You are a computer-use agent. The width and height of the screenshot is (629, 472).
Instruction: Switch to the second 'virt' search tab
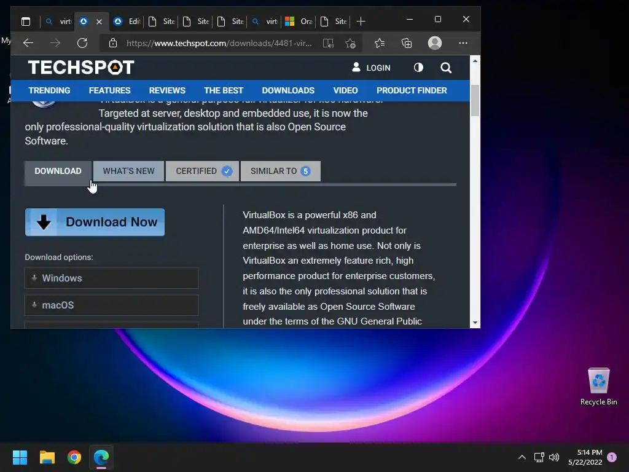(265, 22)
